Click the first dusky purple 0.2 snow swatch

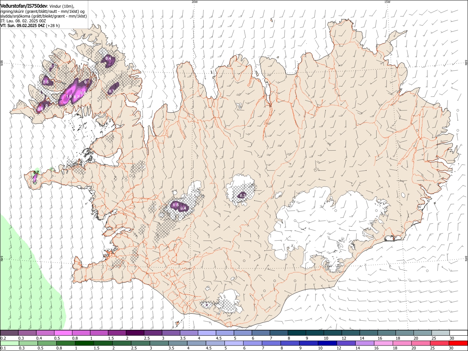point(9,333)
